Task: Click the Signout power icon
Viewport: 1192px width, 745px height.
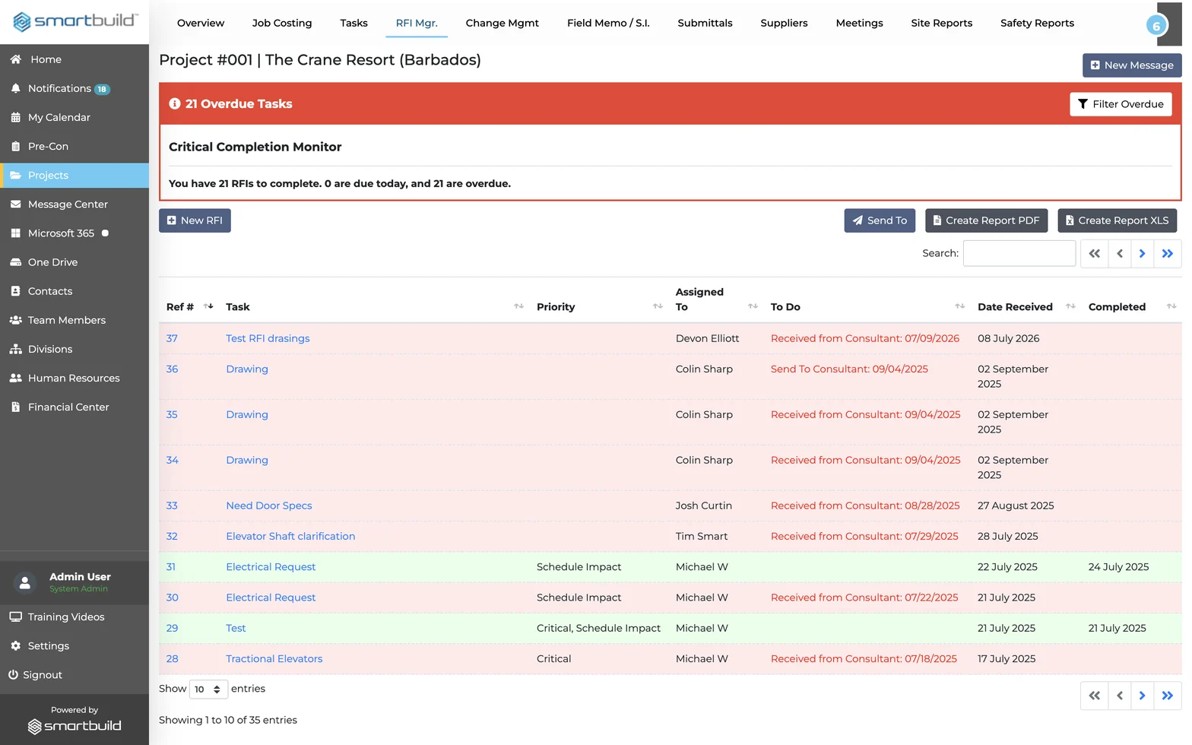Action: pyautogui.click(x=13, y=674)
